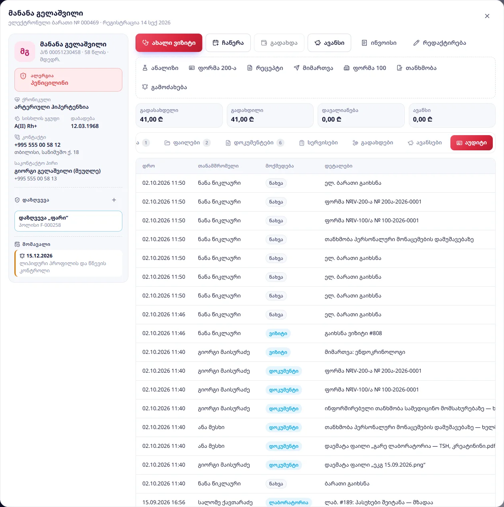Click the გადასახდელი 41,00 ₾ summary card
Screen dimensions: 504x507
(x=179, y=115)
